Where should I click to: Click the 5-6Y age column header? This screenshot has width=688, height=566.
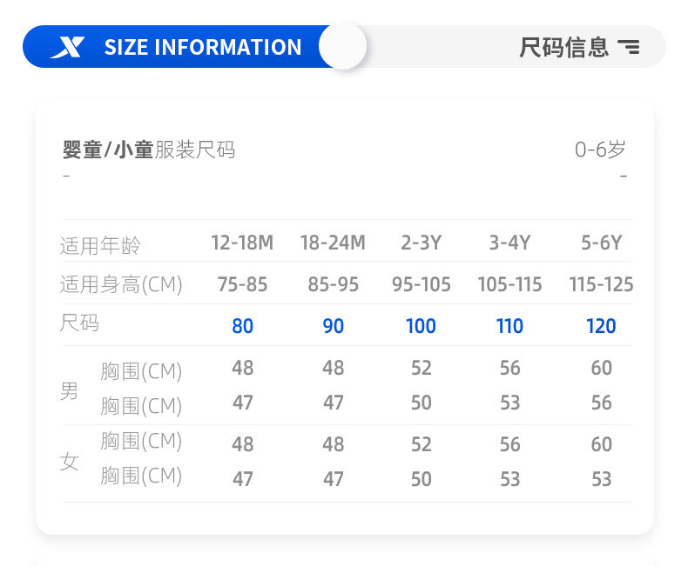click(602, 243)
